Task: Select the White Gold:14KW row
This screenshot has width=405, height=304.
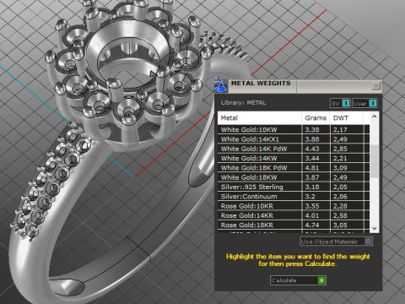Action: (x=294, y=159)
